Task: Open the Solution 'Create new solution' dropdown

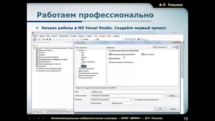Action: [x=131, y=99]
